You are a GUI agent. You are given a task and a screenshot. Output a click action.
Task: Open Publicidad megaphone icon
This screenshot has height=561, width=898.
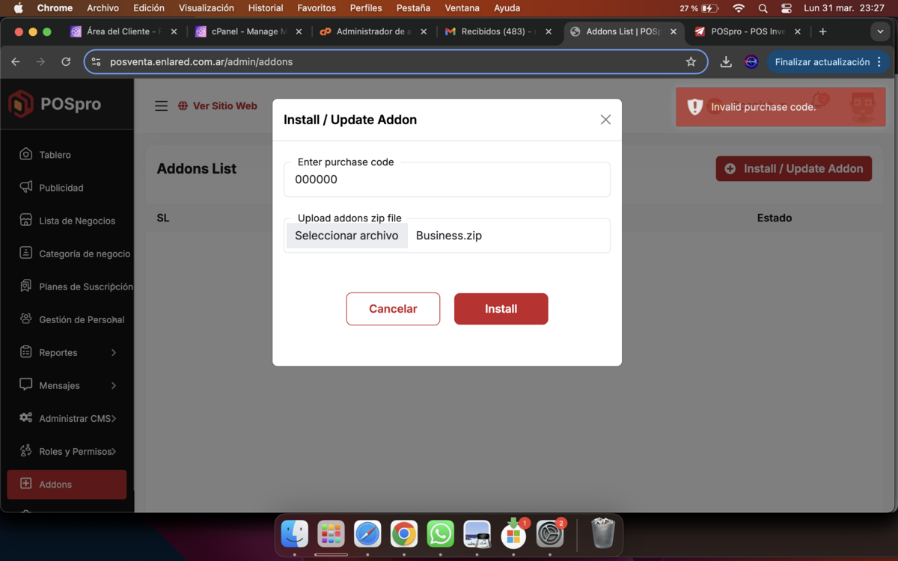(26, 187)
